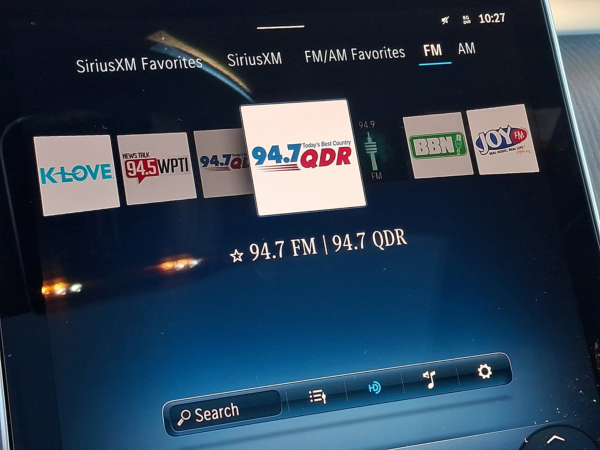
Task: Open radio settings gear
Action: point(484,371)
